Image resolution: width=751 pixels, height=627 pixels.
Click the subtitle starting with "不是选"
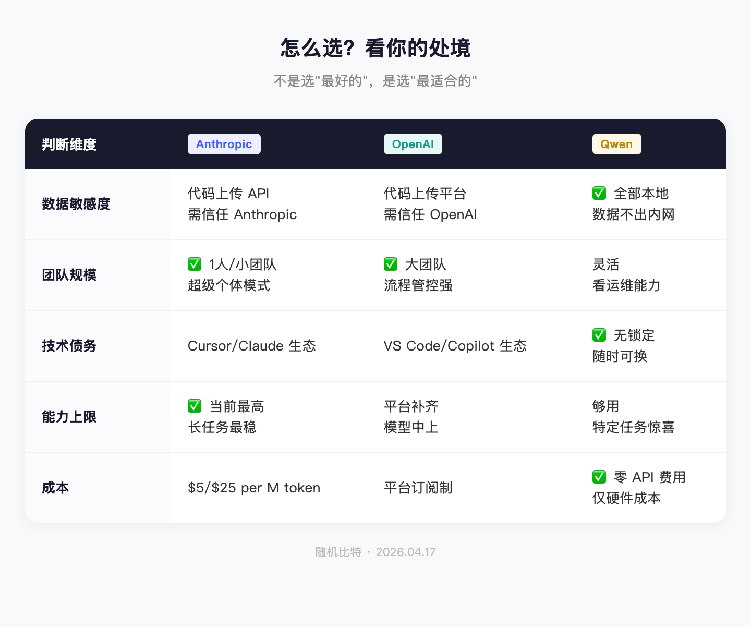(x=375, y=81)
